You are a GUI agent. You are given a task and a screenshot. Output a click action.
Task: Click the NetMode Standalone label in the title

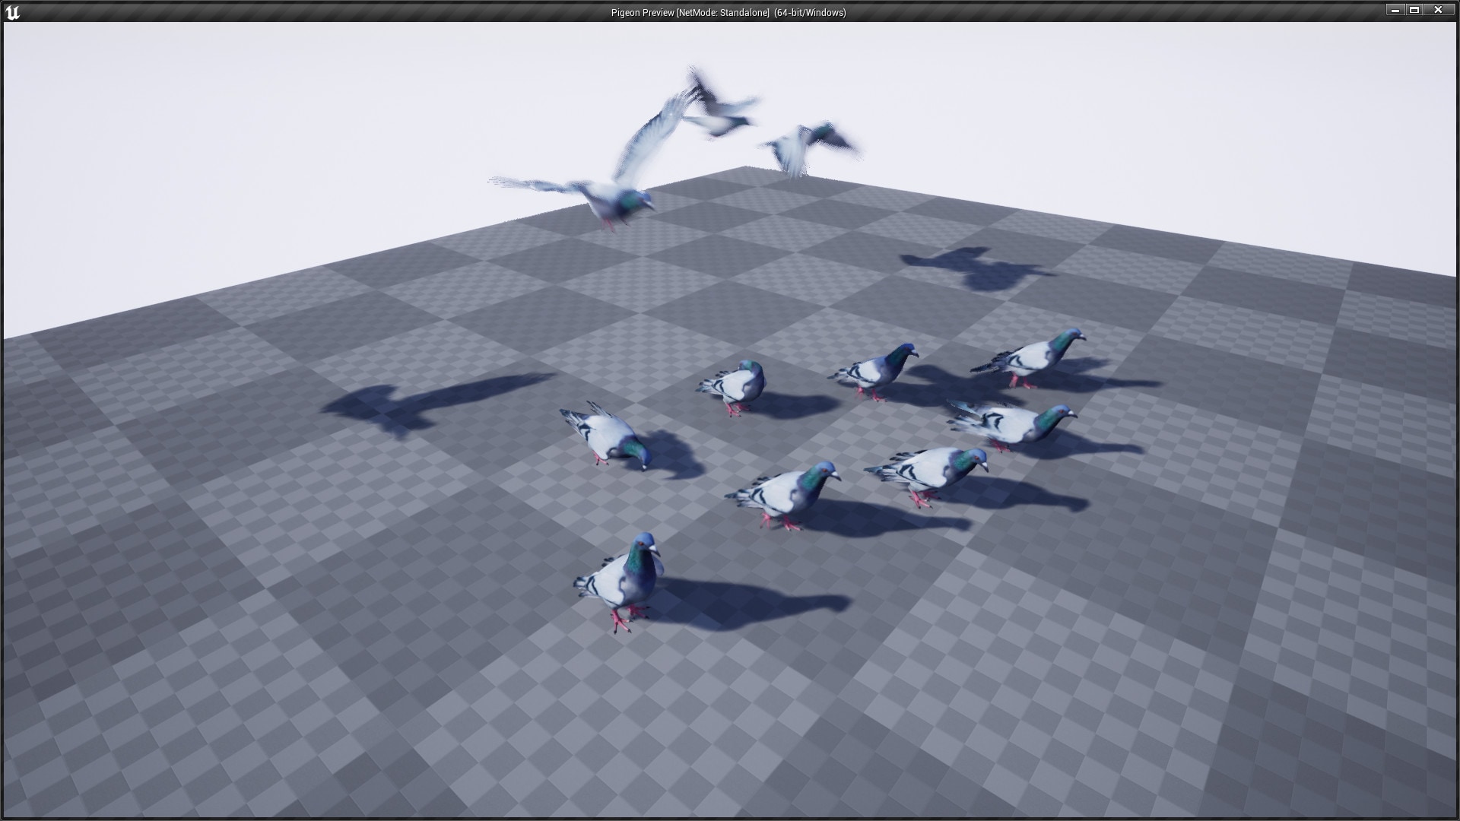[730, 13]
